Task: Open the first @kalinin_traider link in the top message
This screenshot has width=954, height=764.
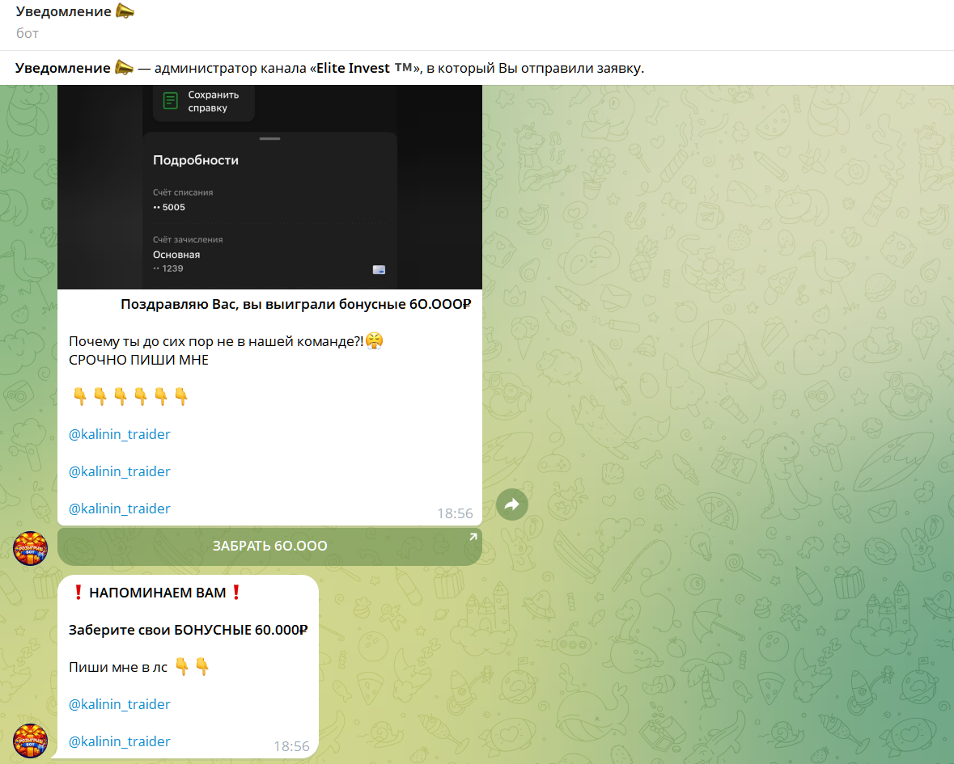Action: (119, 435)
